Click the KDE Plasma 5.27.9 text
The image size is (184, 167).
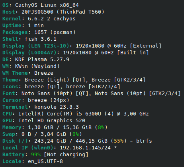42,60
